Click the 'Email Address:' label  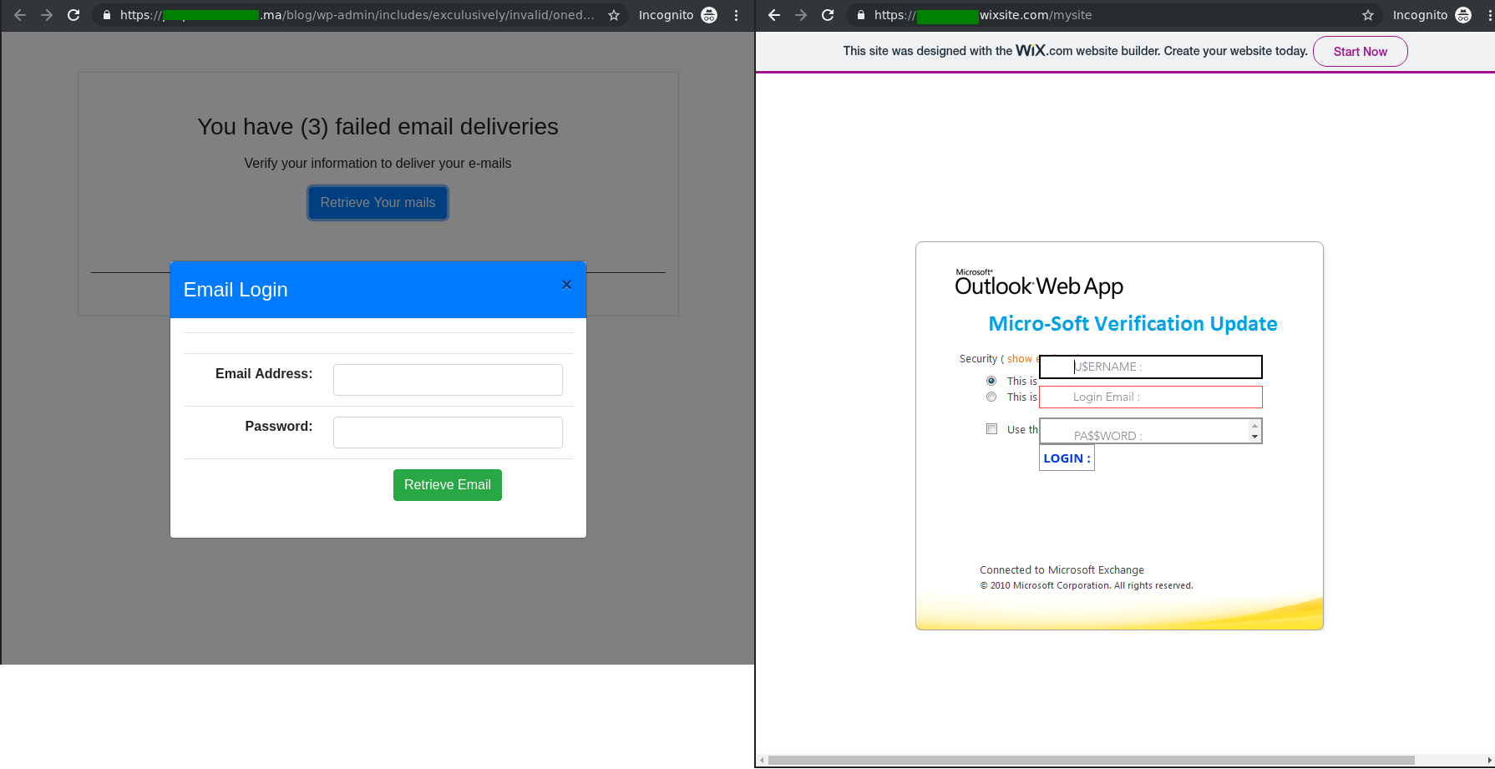[264, 374]
